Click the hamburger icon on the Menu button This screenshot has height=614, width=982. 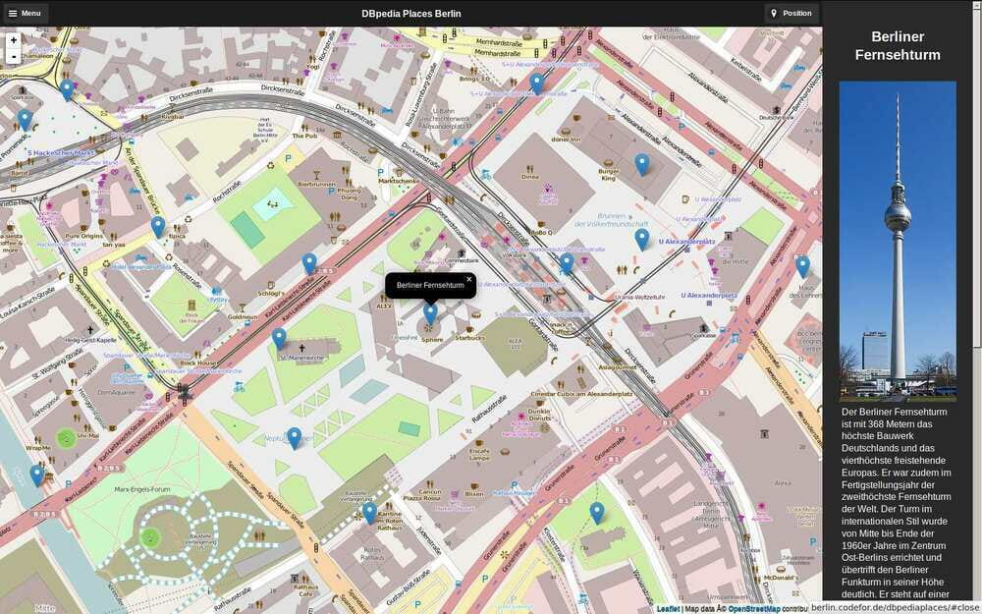tap(14, 13)
